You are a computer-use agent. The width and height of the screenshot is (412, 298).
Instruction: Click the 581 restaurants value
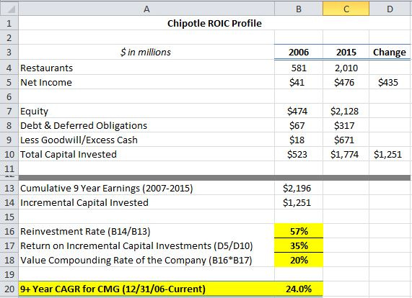pos(299,68)
